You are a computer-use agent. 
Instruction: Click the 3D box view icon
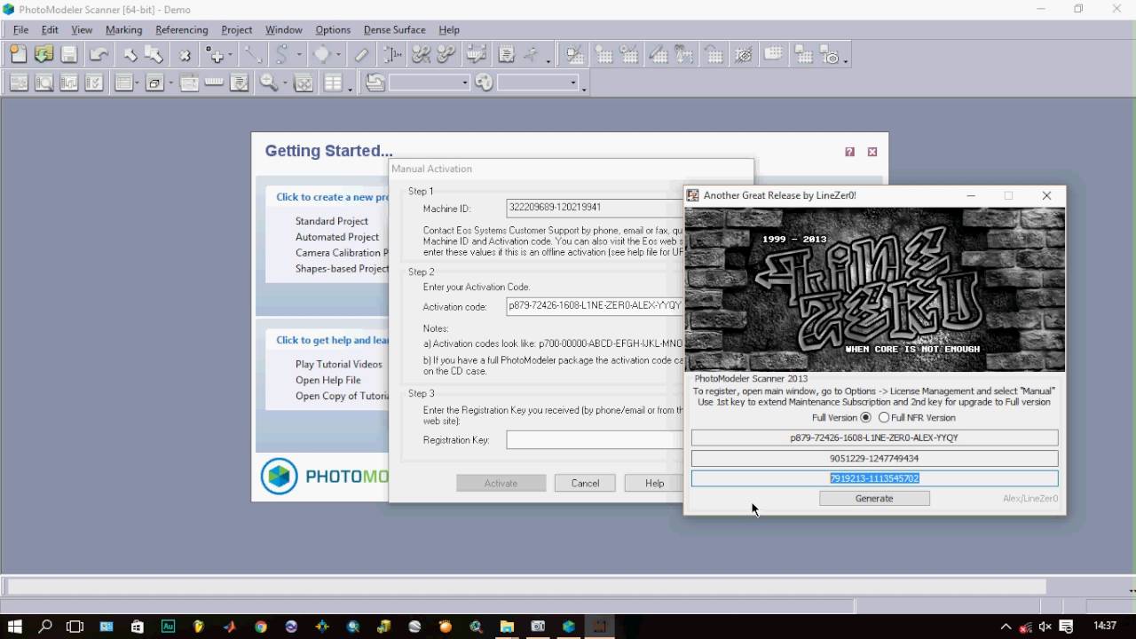(154, 83)
